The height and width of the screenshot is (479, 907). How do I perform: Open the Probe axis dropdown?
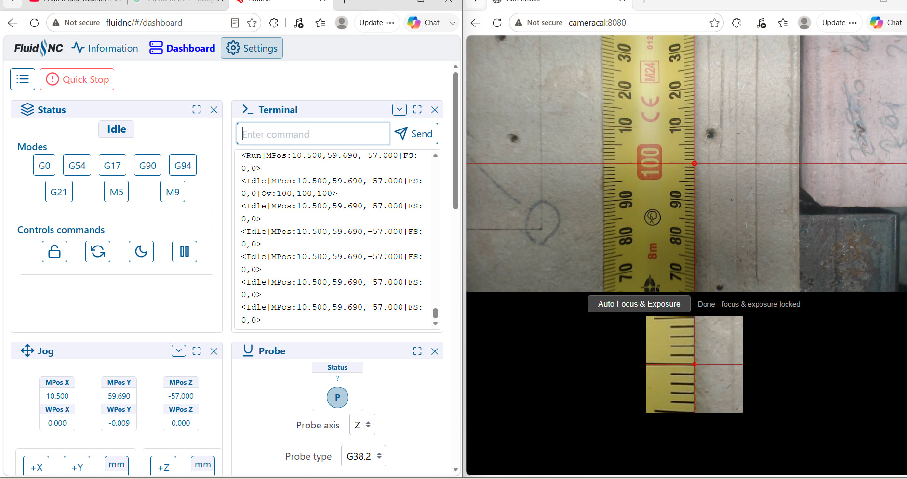pyautogui.click(x=362, y=425)
